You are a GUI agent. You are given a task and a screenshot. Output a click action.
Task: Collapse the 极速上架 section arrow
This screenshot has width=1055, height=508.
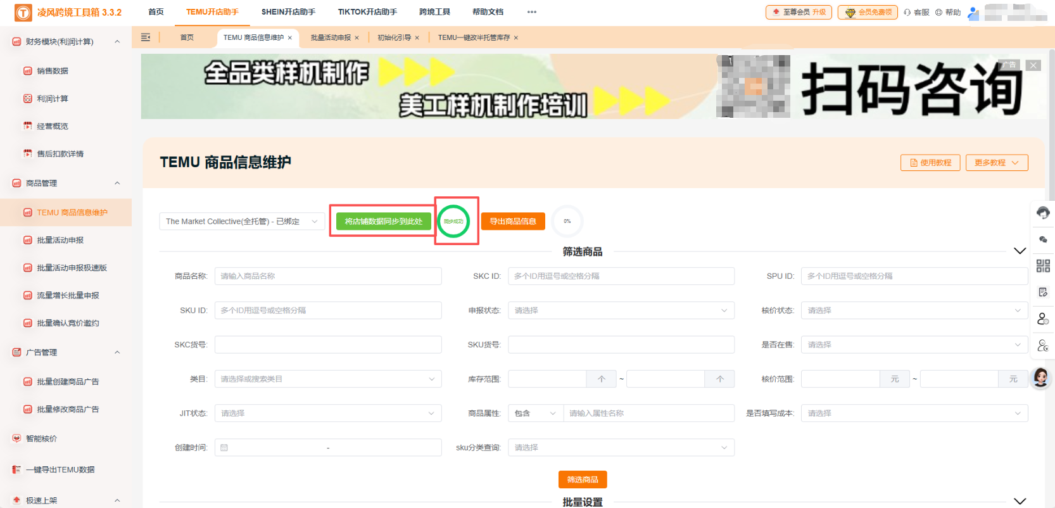pos(117,500)
